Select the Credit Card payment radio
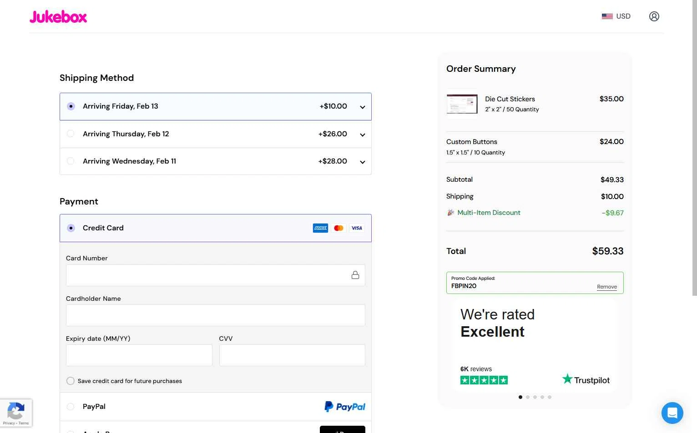This screenshot has width=697, height=433. coord(71,228)
